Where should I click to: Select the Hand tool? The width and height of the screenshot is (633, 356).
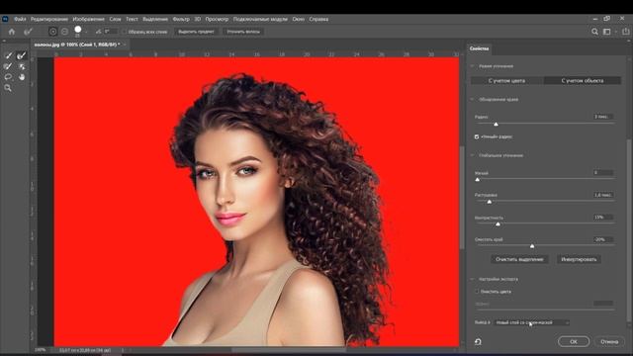pos(22,77)
